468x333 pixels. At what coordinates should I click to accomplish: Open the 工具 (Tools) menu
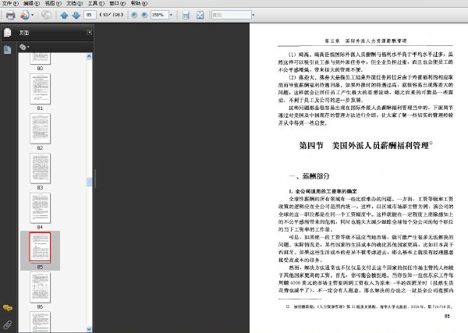click(x=96, y=3)
